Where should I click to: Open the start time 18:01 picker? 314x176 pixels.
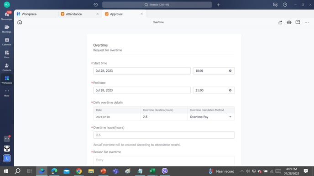(214, 71)
